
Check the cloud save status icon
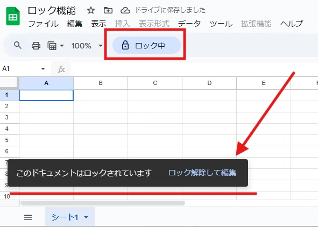click(x=125, y=10)
